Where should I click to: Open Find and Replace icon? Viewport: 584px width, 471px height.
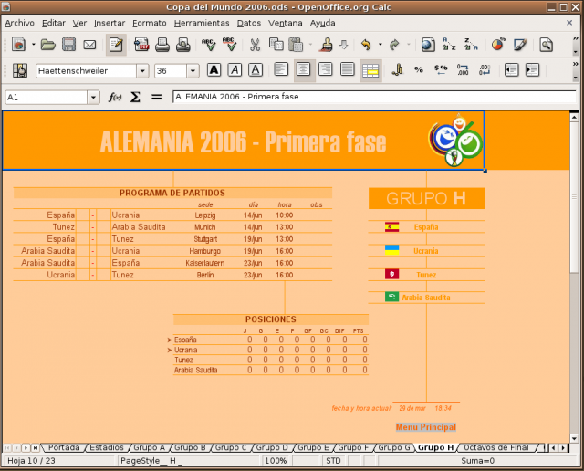coord(546,45)
